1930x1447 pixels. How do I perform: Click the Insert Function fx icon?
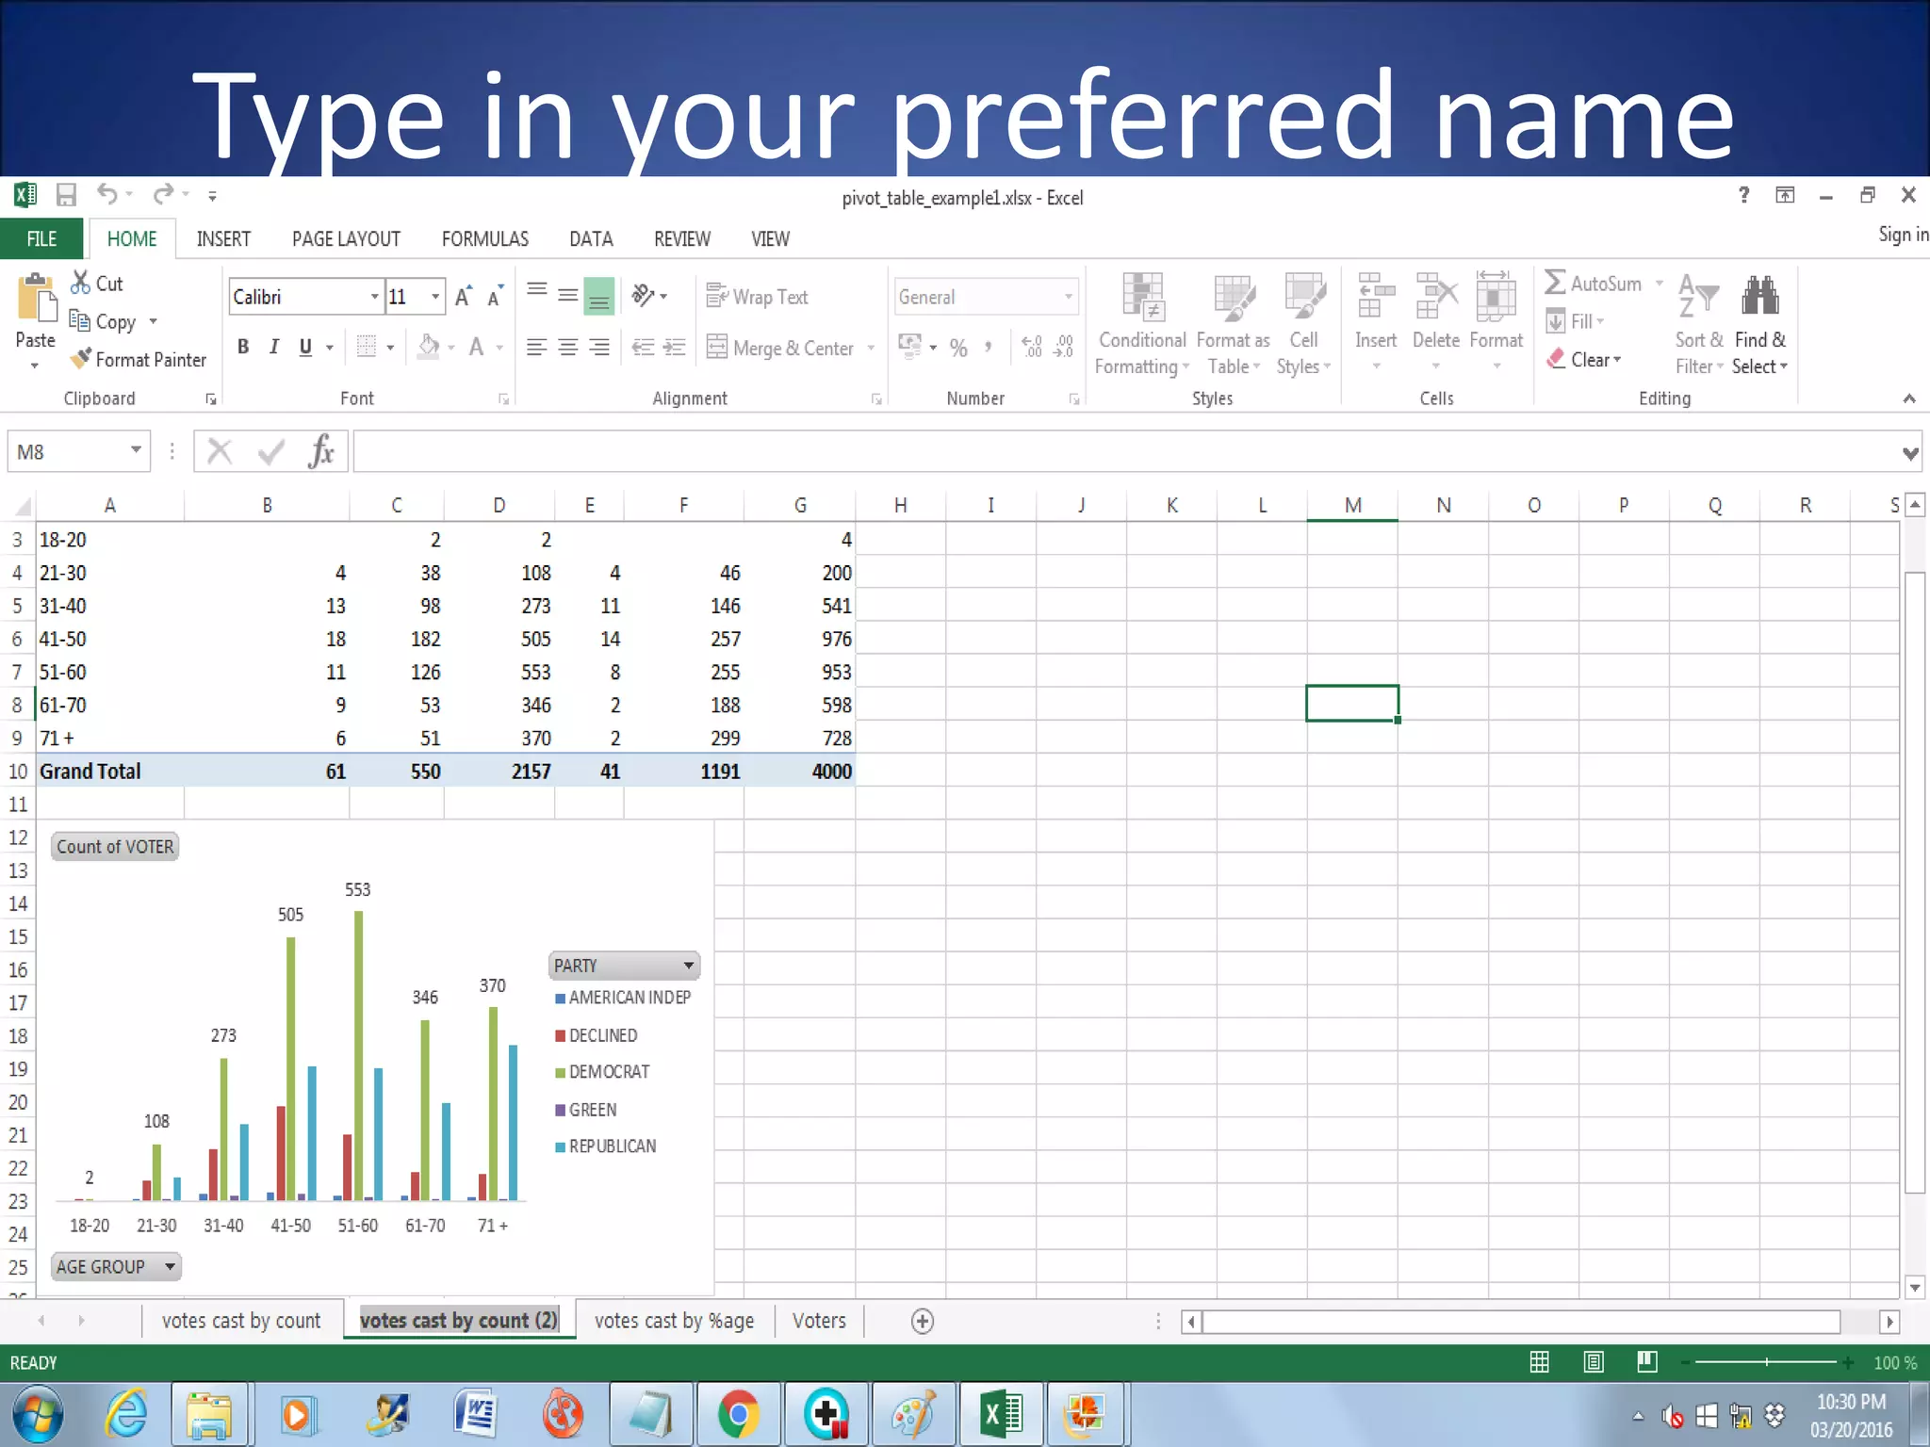point(321,451)
